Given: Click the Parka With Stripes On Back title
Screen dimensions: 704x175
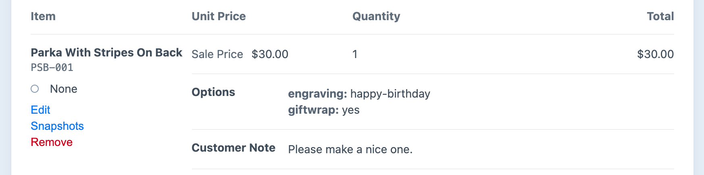Looking at the screenshot, I should 106,53.
